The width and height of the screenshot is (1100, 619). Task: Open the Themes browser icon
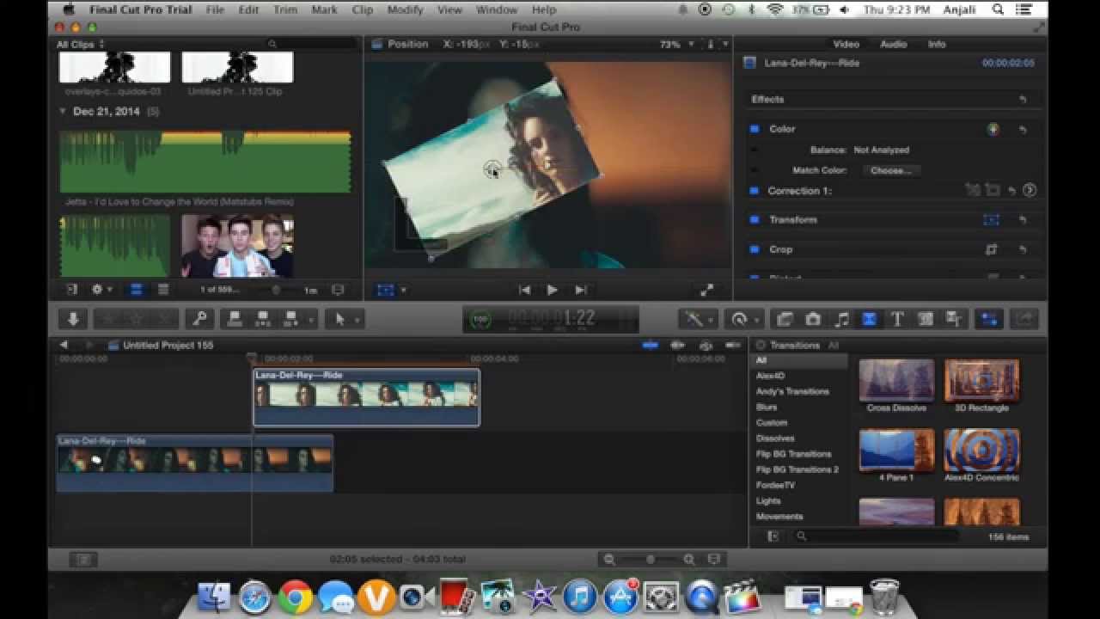[x=954, y=319]
